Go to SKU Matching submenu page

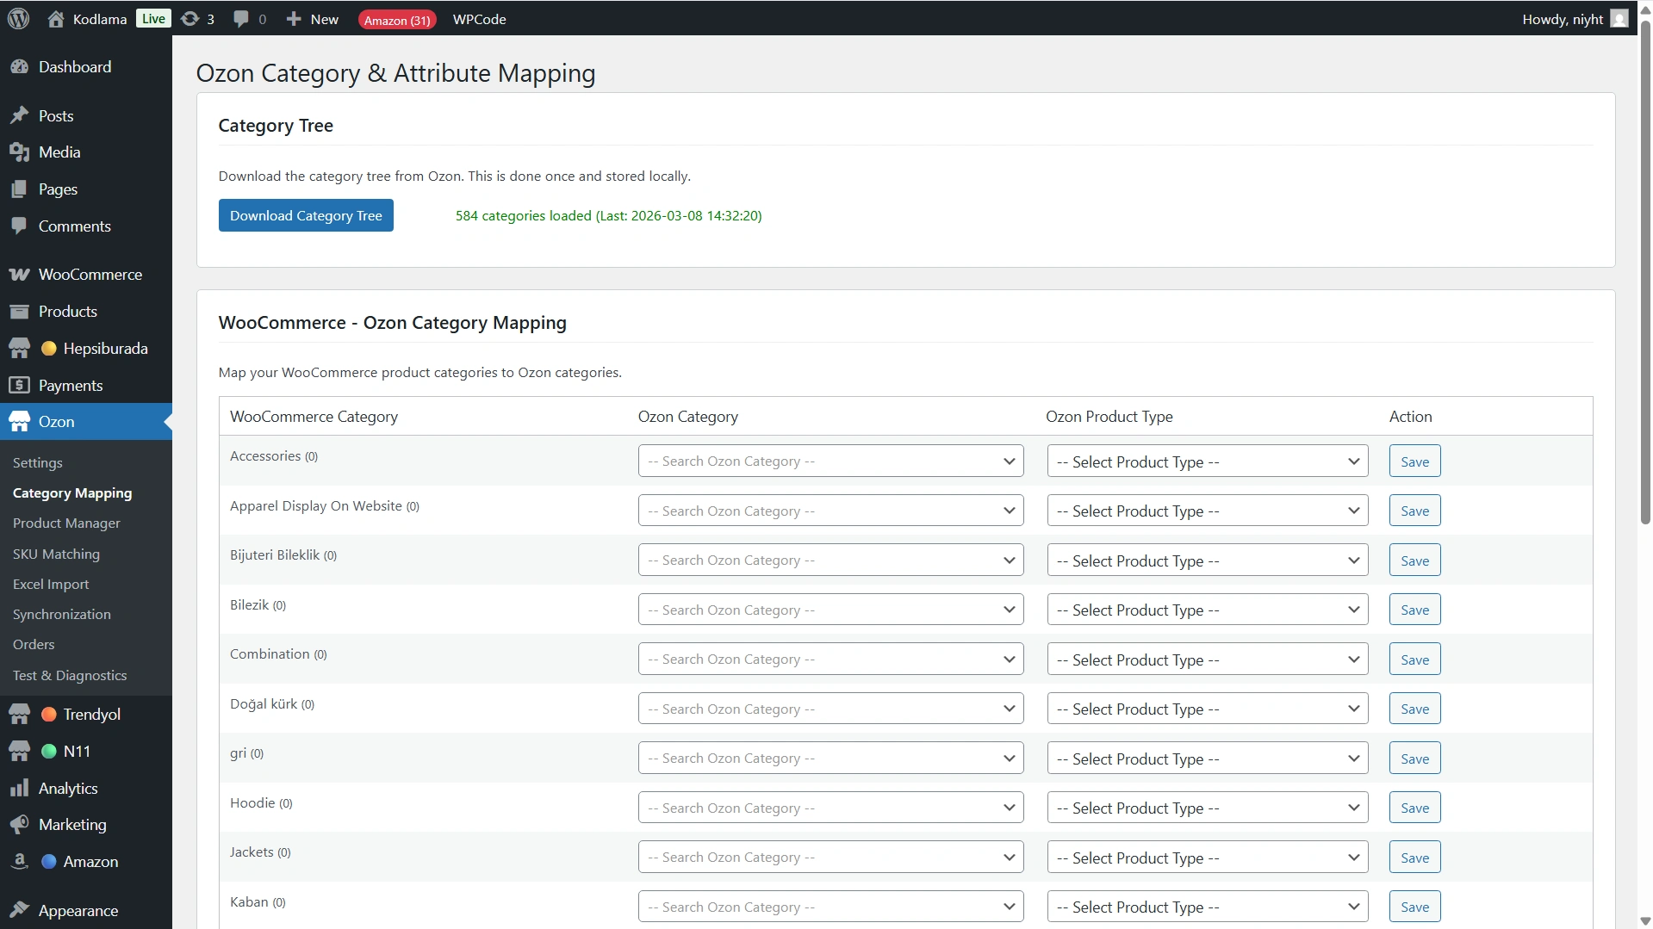[56, 554]
